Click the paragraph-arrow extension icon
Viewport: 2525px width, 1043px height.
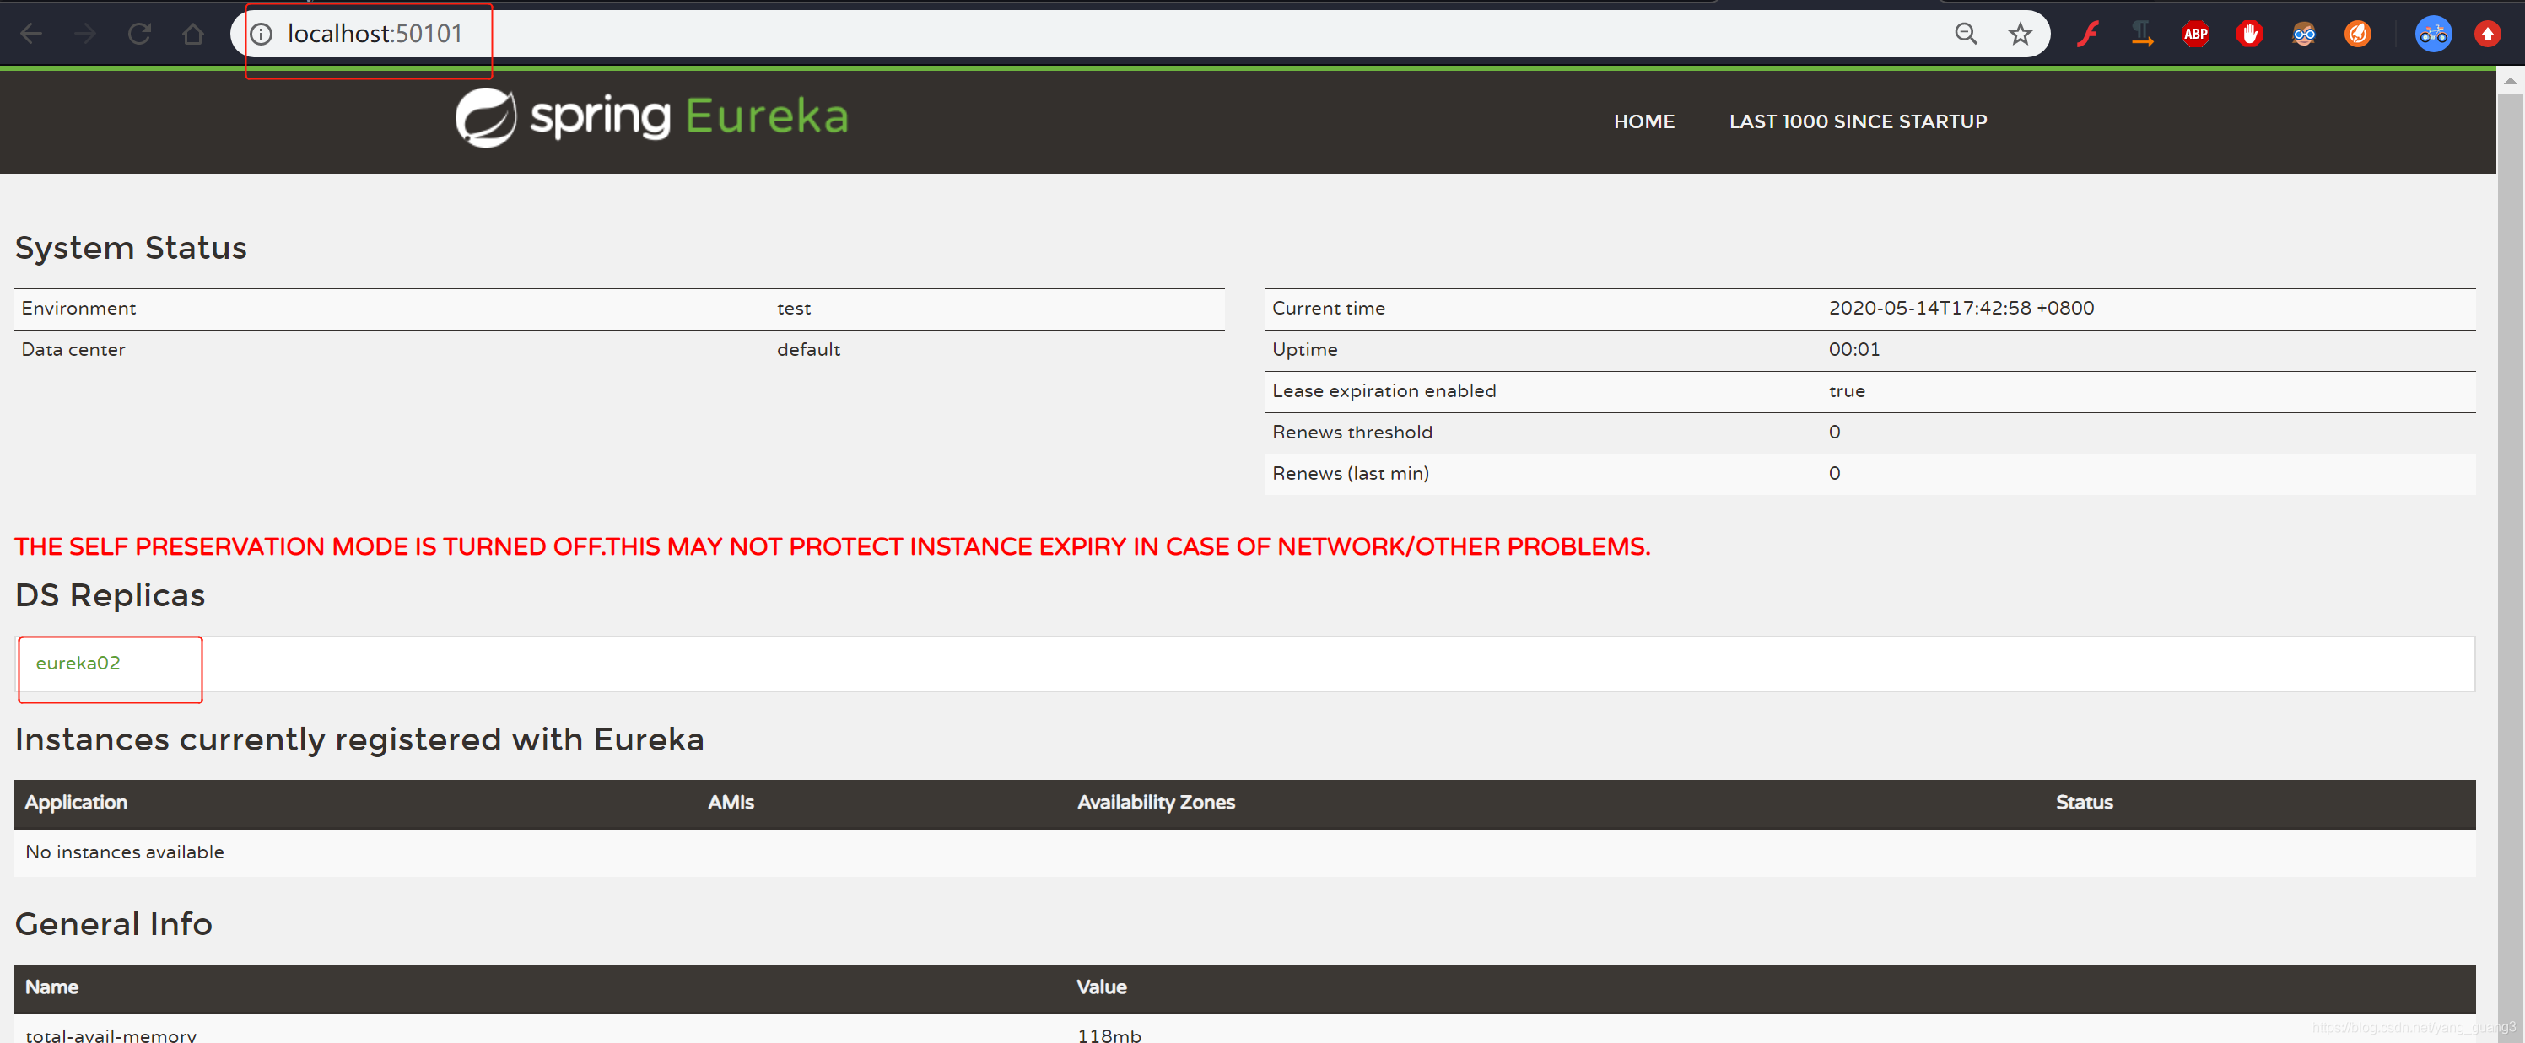(x=2141, y=35)
